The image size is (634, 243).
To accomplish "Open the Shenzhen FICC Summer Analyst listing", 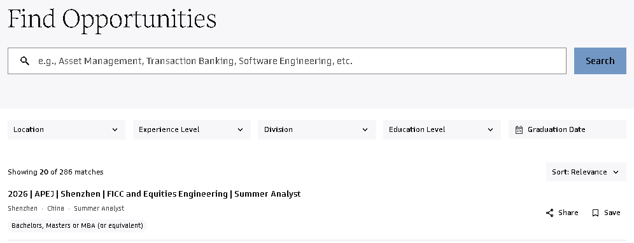I will (154, 194).
